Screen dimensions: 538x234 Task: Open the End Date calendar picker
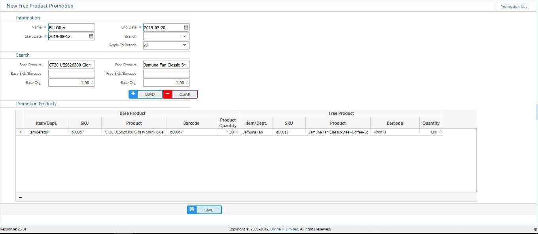[186, 28]
